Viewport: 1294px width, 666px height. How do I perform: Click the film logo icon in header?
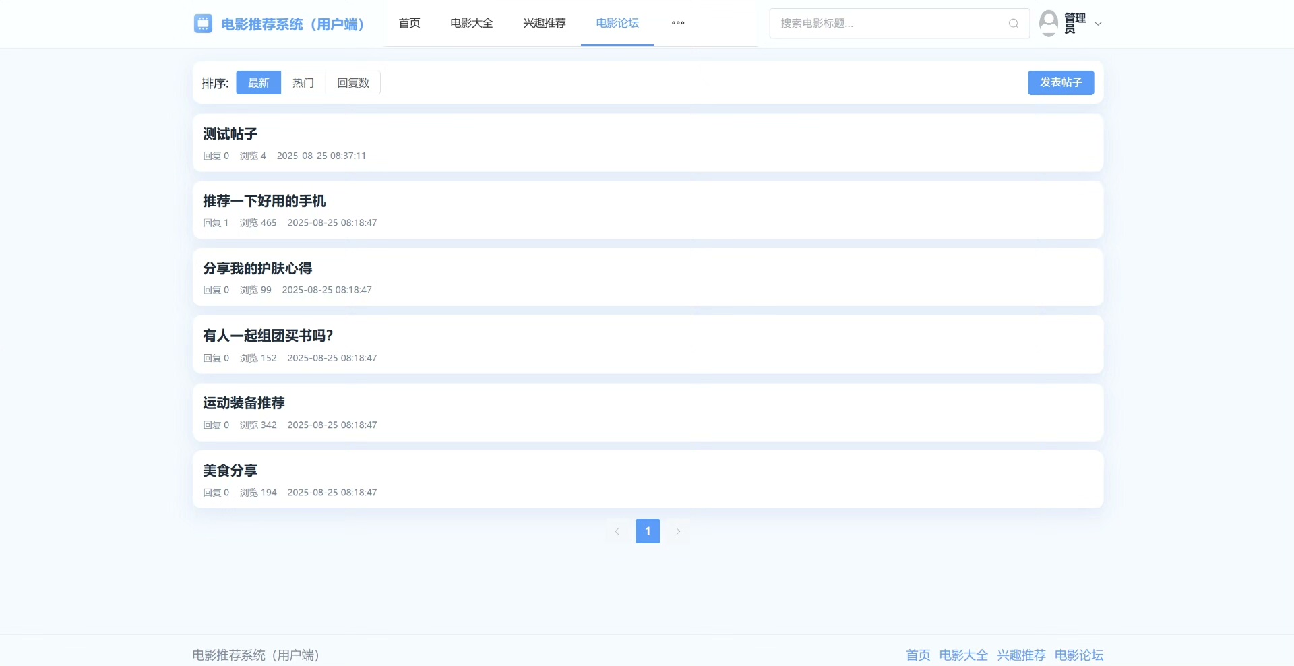tap(203, 24)
